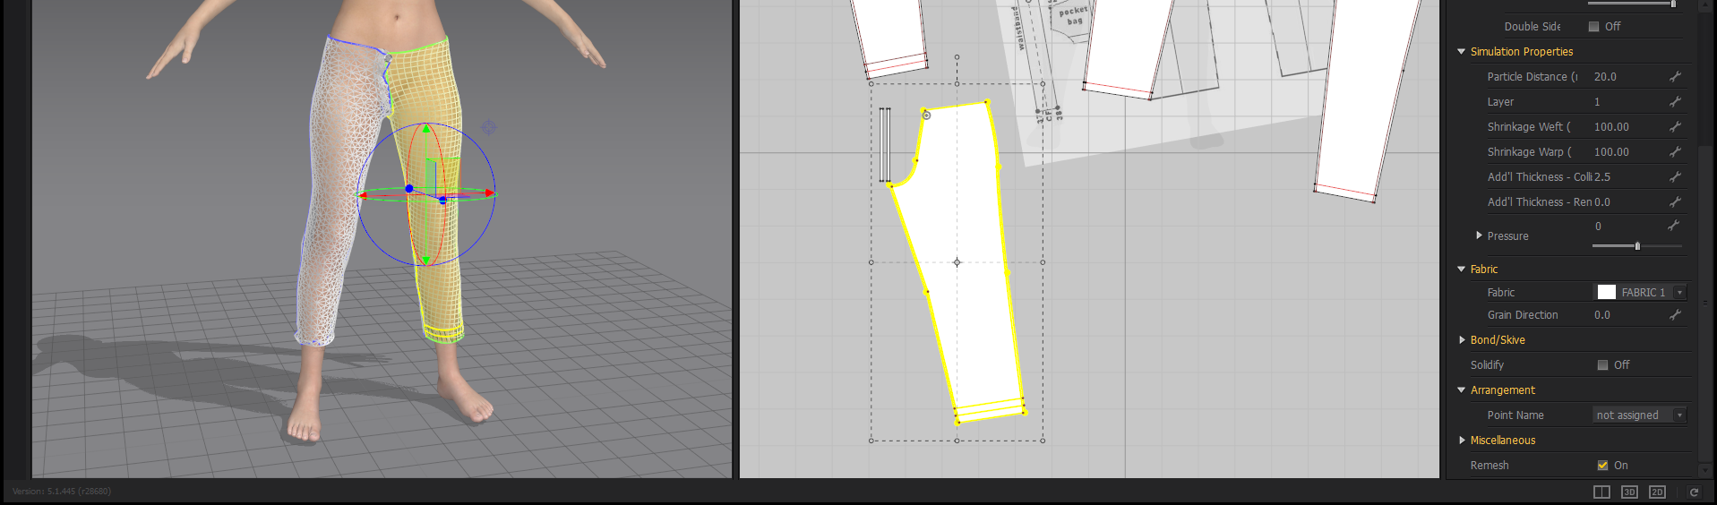Collapse the Simulation Properties section

pos(1462,52)
